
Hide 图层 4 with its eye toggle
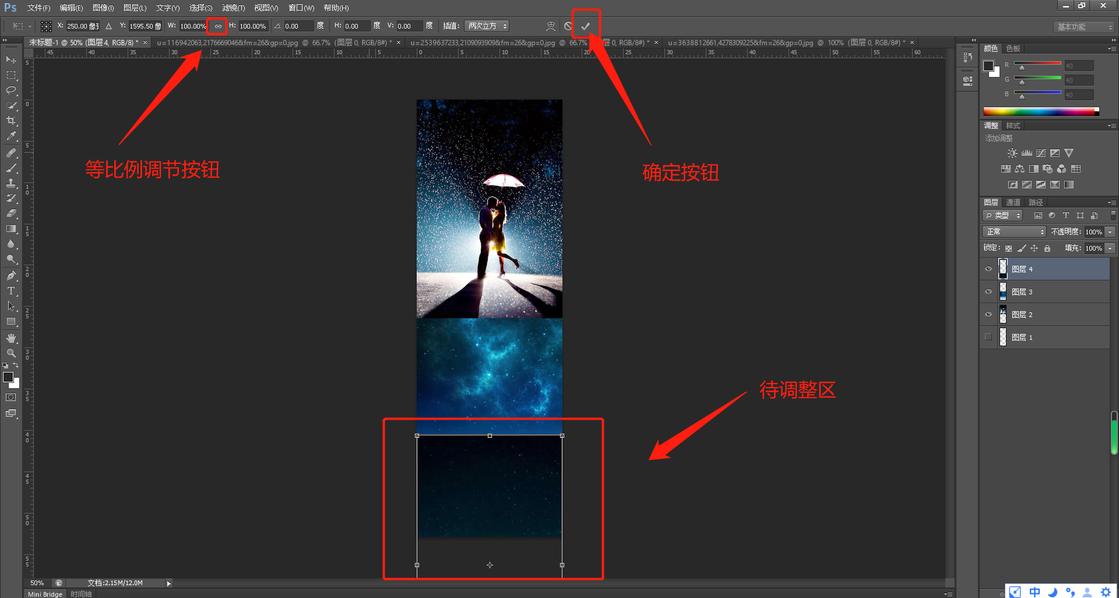988,269
